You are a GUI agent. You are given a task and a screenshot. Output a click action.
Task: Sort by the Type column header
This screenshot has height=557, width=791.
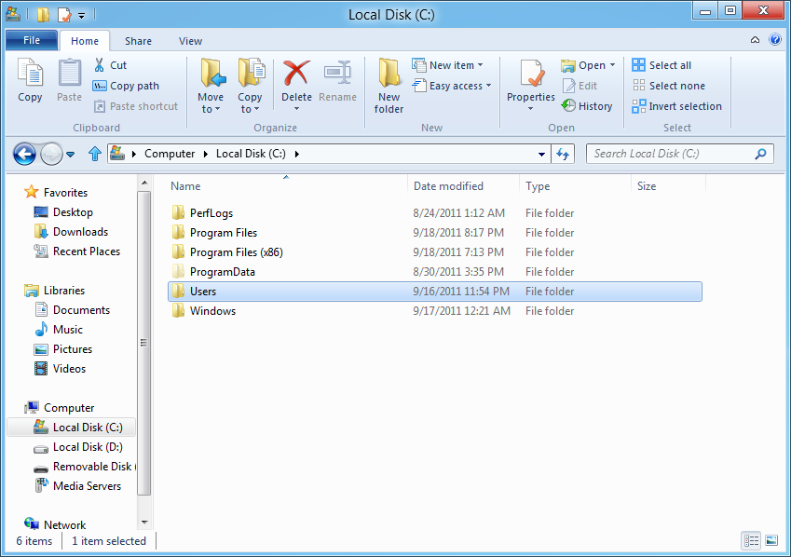coord(575,186)
